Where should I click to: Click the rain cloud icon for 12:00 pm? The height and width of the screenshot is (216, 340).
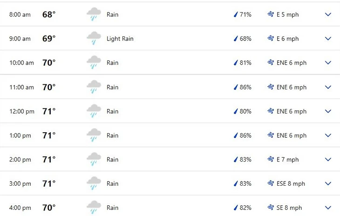[x=94, y=111]
